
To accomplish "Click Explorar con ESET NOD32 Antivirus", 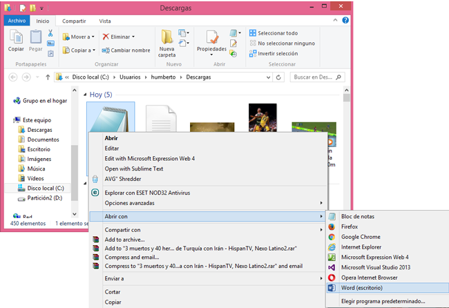I will pyautogui.click(x=208, y=193).
